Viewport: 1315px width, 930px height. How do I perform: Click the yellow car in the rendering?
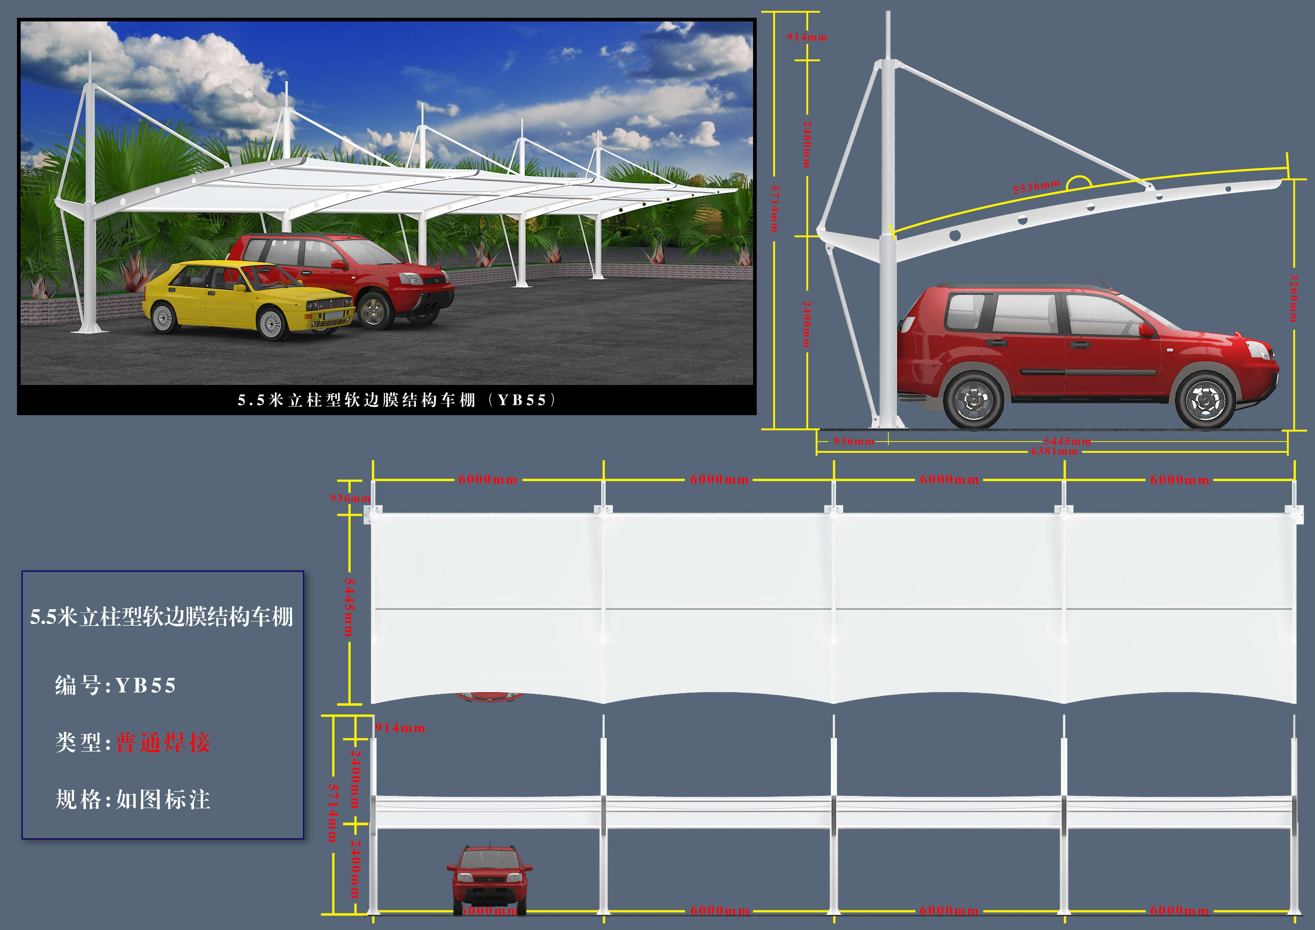point(246,301)
